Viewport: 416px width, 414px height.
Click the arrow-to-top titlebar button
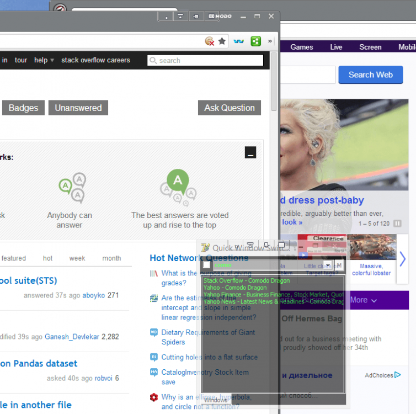click(180, 17)
